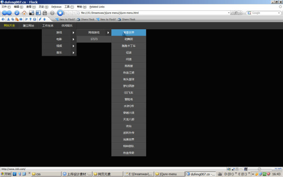Screen dimensions: 283x177
Task: Expand the 视频 submenu arrow
Action: (x=73, y=46)
